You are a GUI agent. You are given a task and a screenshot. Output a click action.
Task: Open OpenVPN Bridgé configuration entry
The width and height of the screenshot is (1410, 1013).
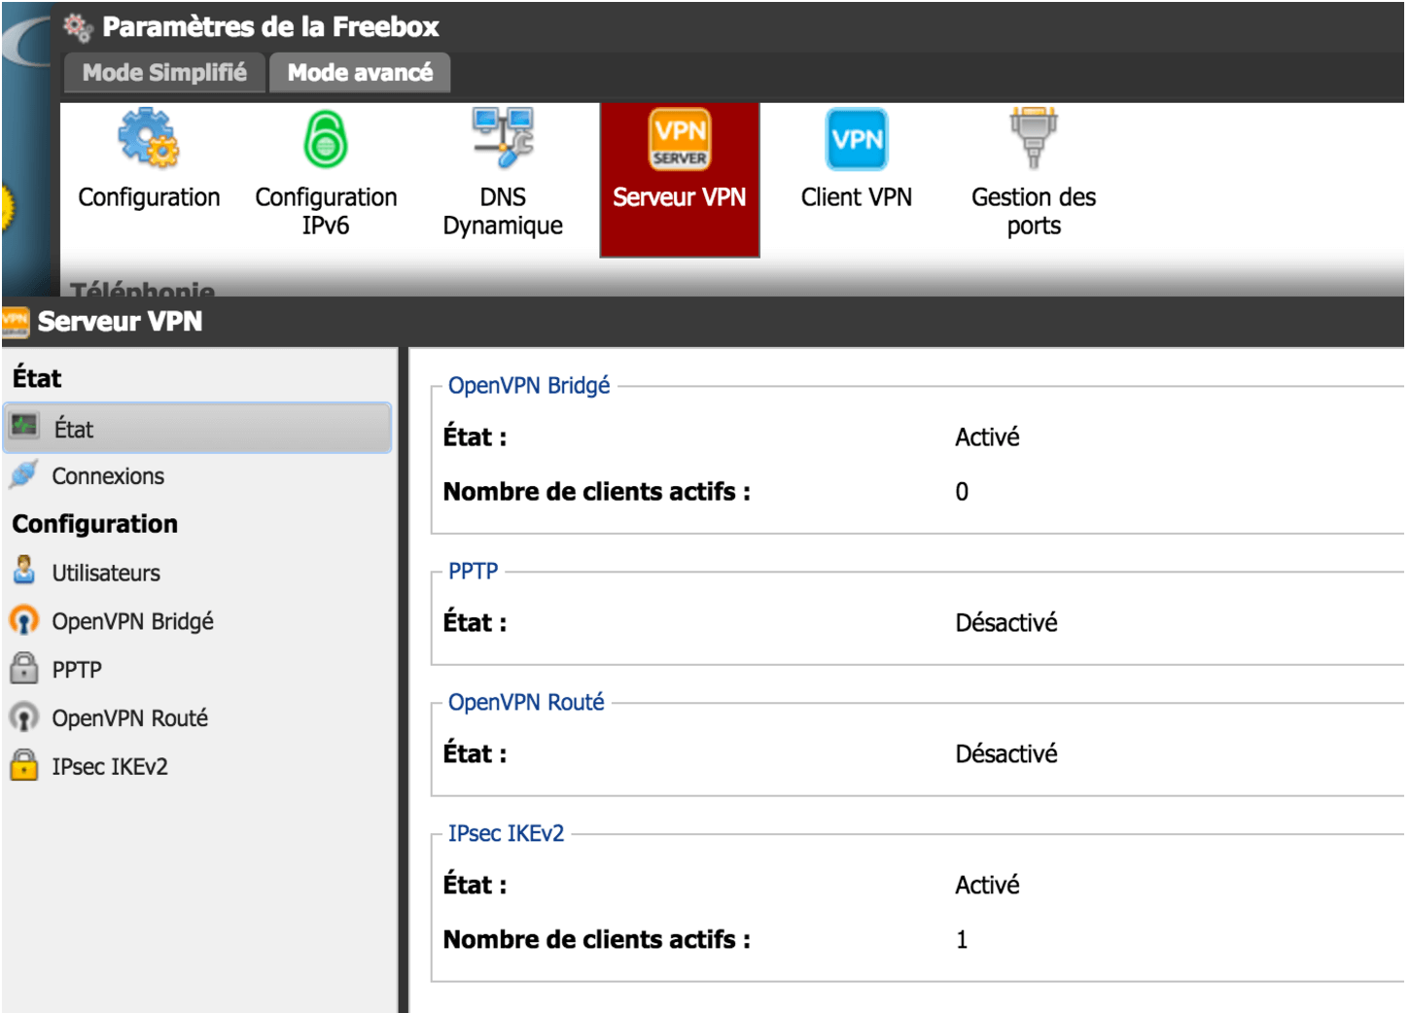(x=132, y=621)
